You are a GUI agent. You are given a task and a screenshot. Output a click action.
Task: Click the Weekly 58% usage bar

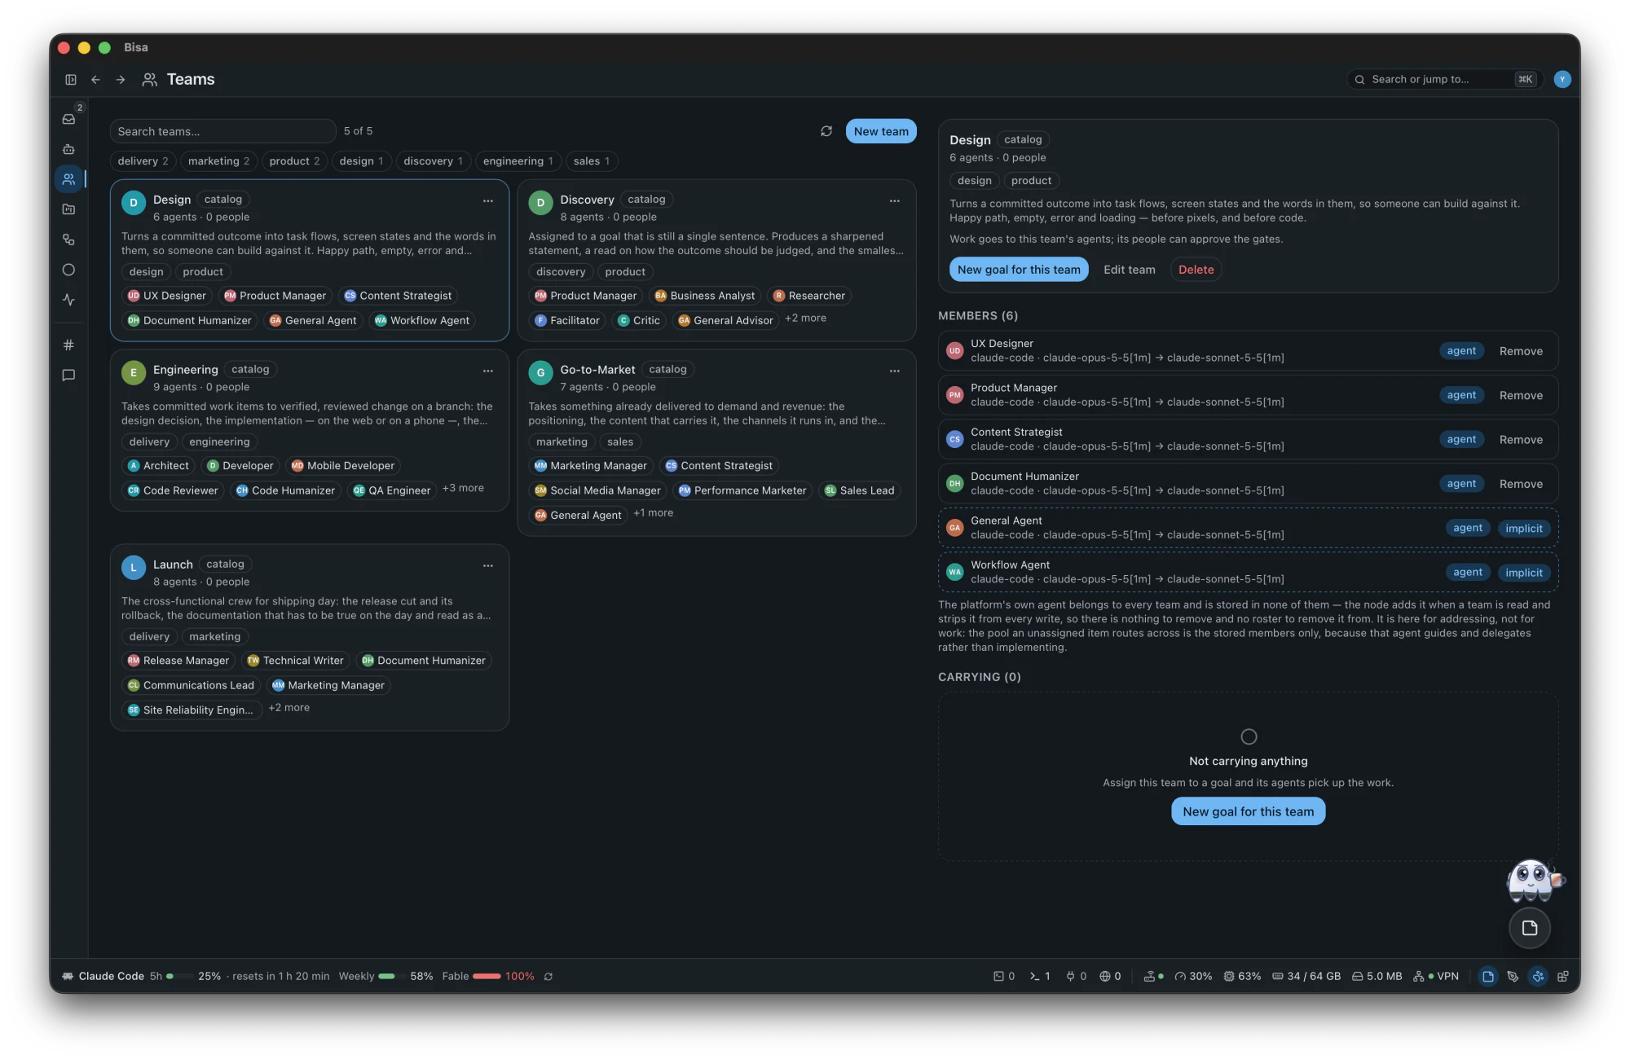point(385,977)
